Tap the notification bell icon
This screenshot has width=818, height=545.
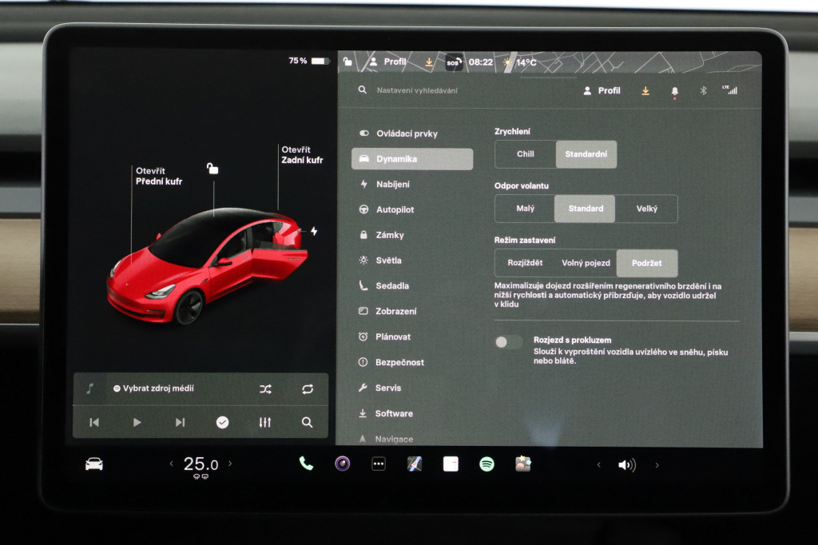point(673,90)
